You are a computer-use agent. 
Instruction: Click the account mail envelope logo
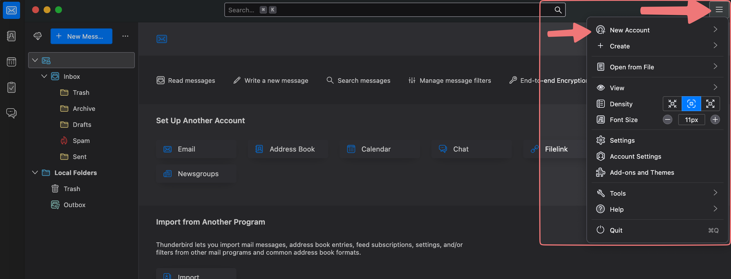click(x=162, y=39)
